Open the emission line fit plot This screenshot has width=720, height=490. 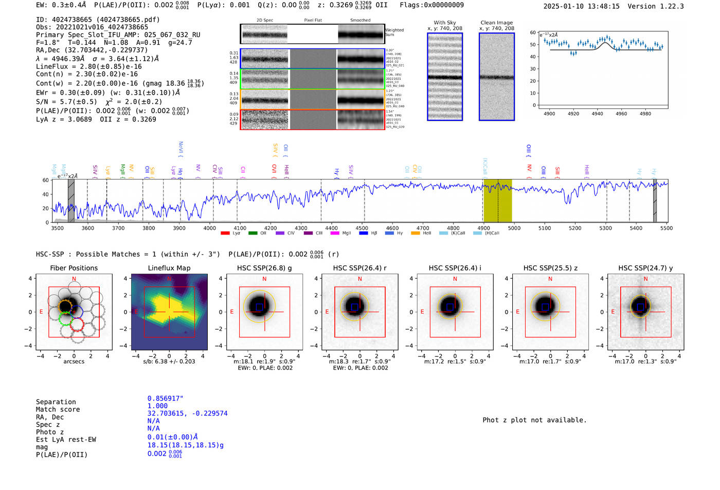tap(603, 69)
